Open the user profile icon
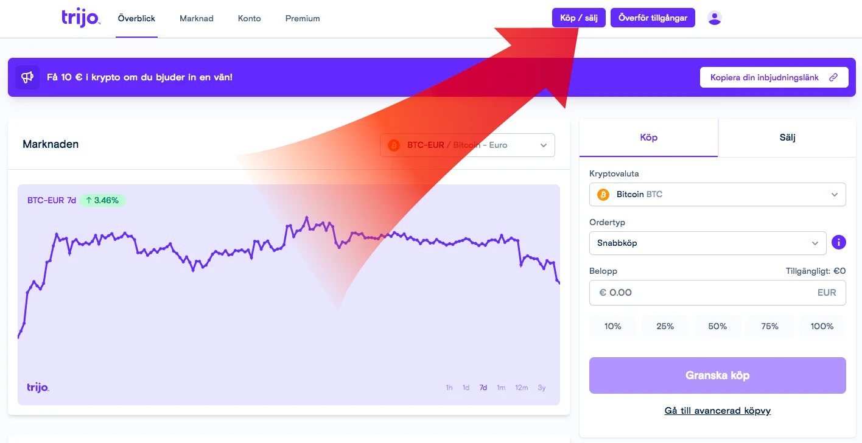Viewport: 862px width, 443px height. coord(715,18)
